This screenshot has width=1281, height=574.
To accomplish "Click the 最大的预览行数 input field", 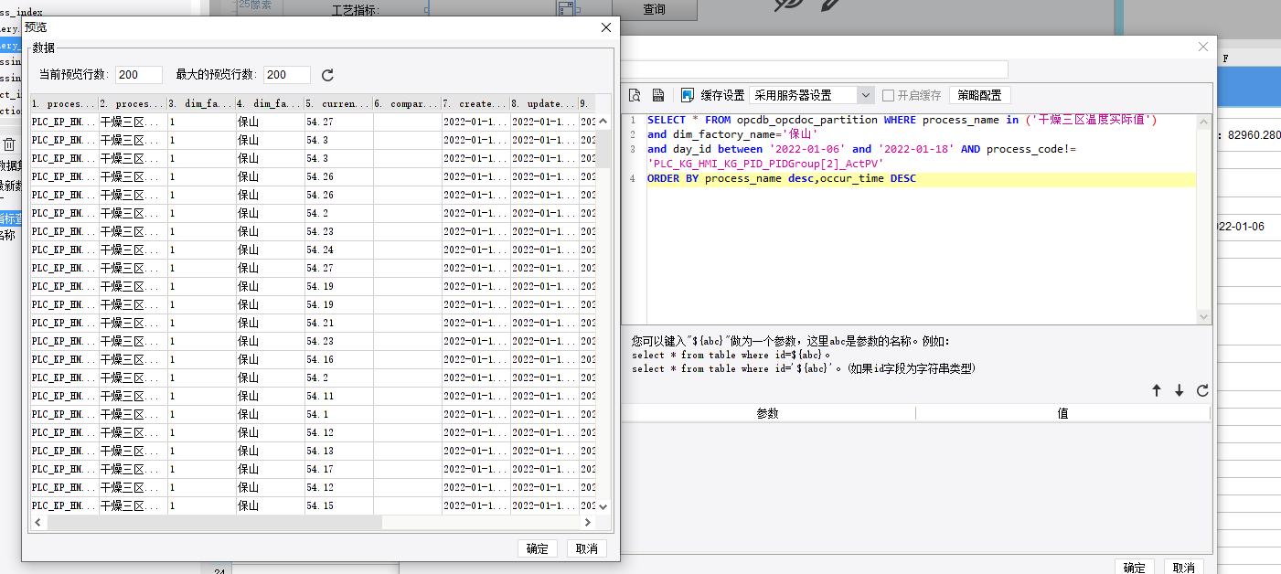I will 287,75.
